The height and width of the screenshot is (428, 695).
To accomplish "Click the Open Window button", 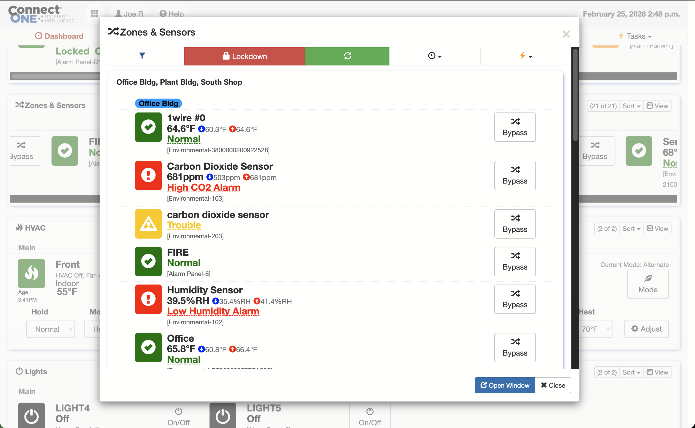I will (504, 385).
